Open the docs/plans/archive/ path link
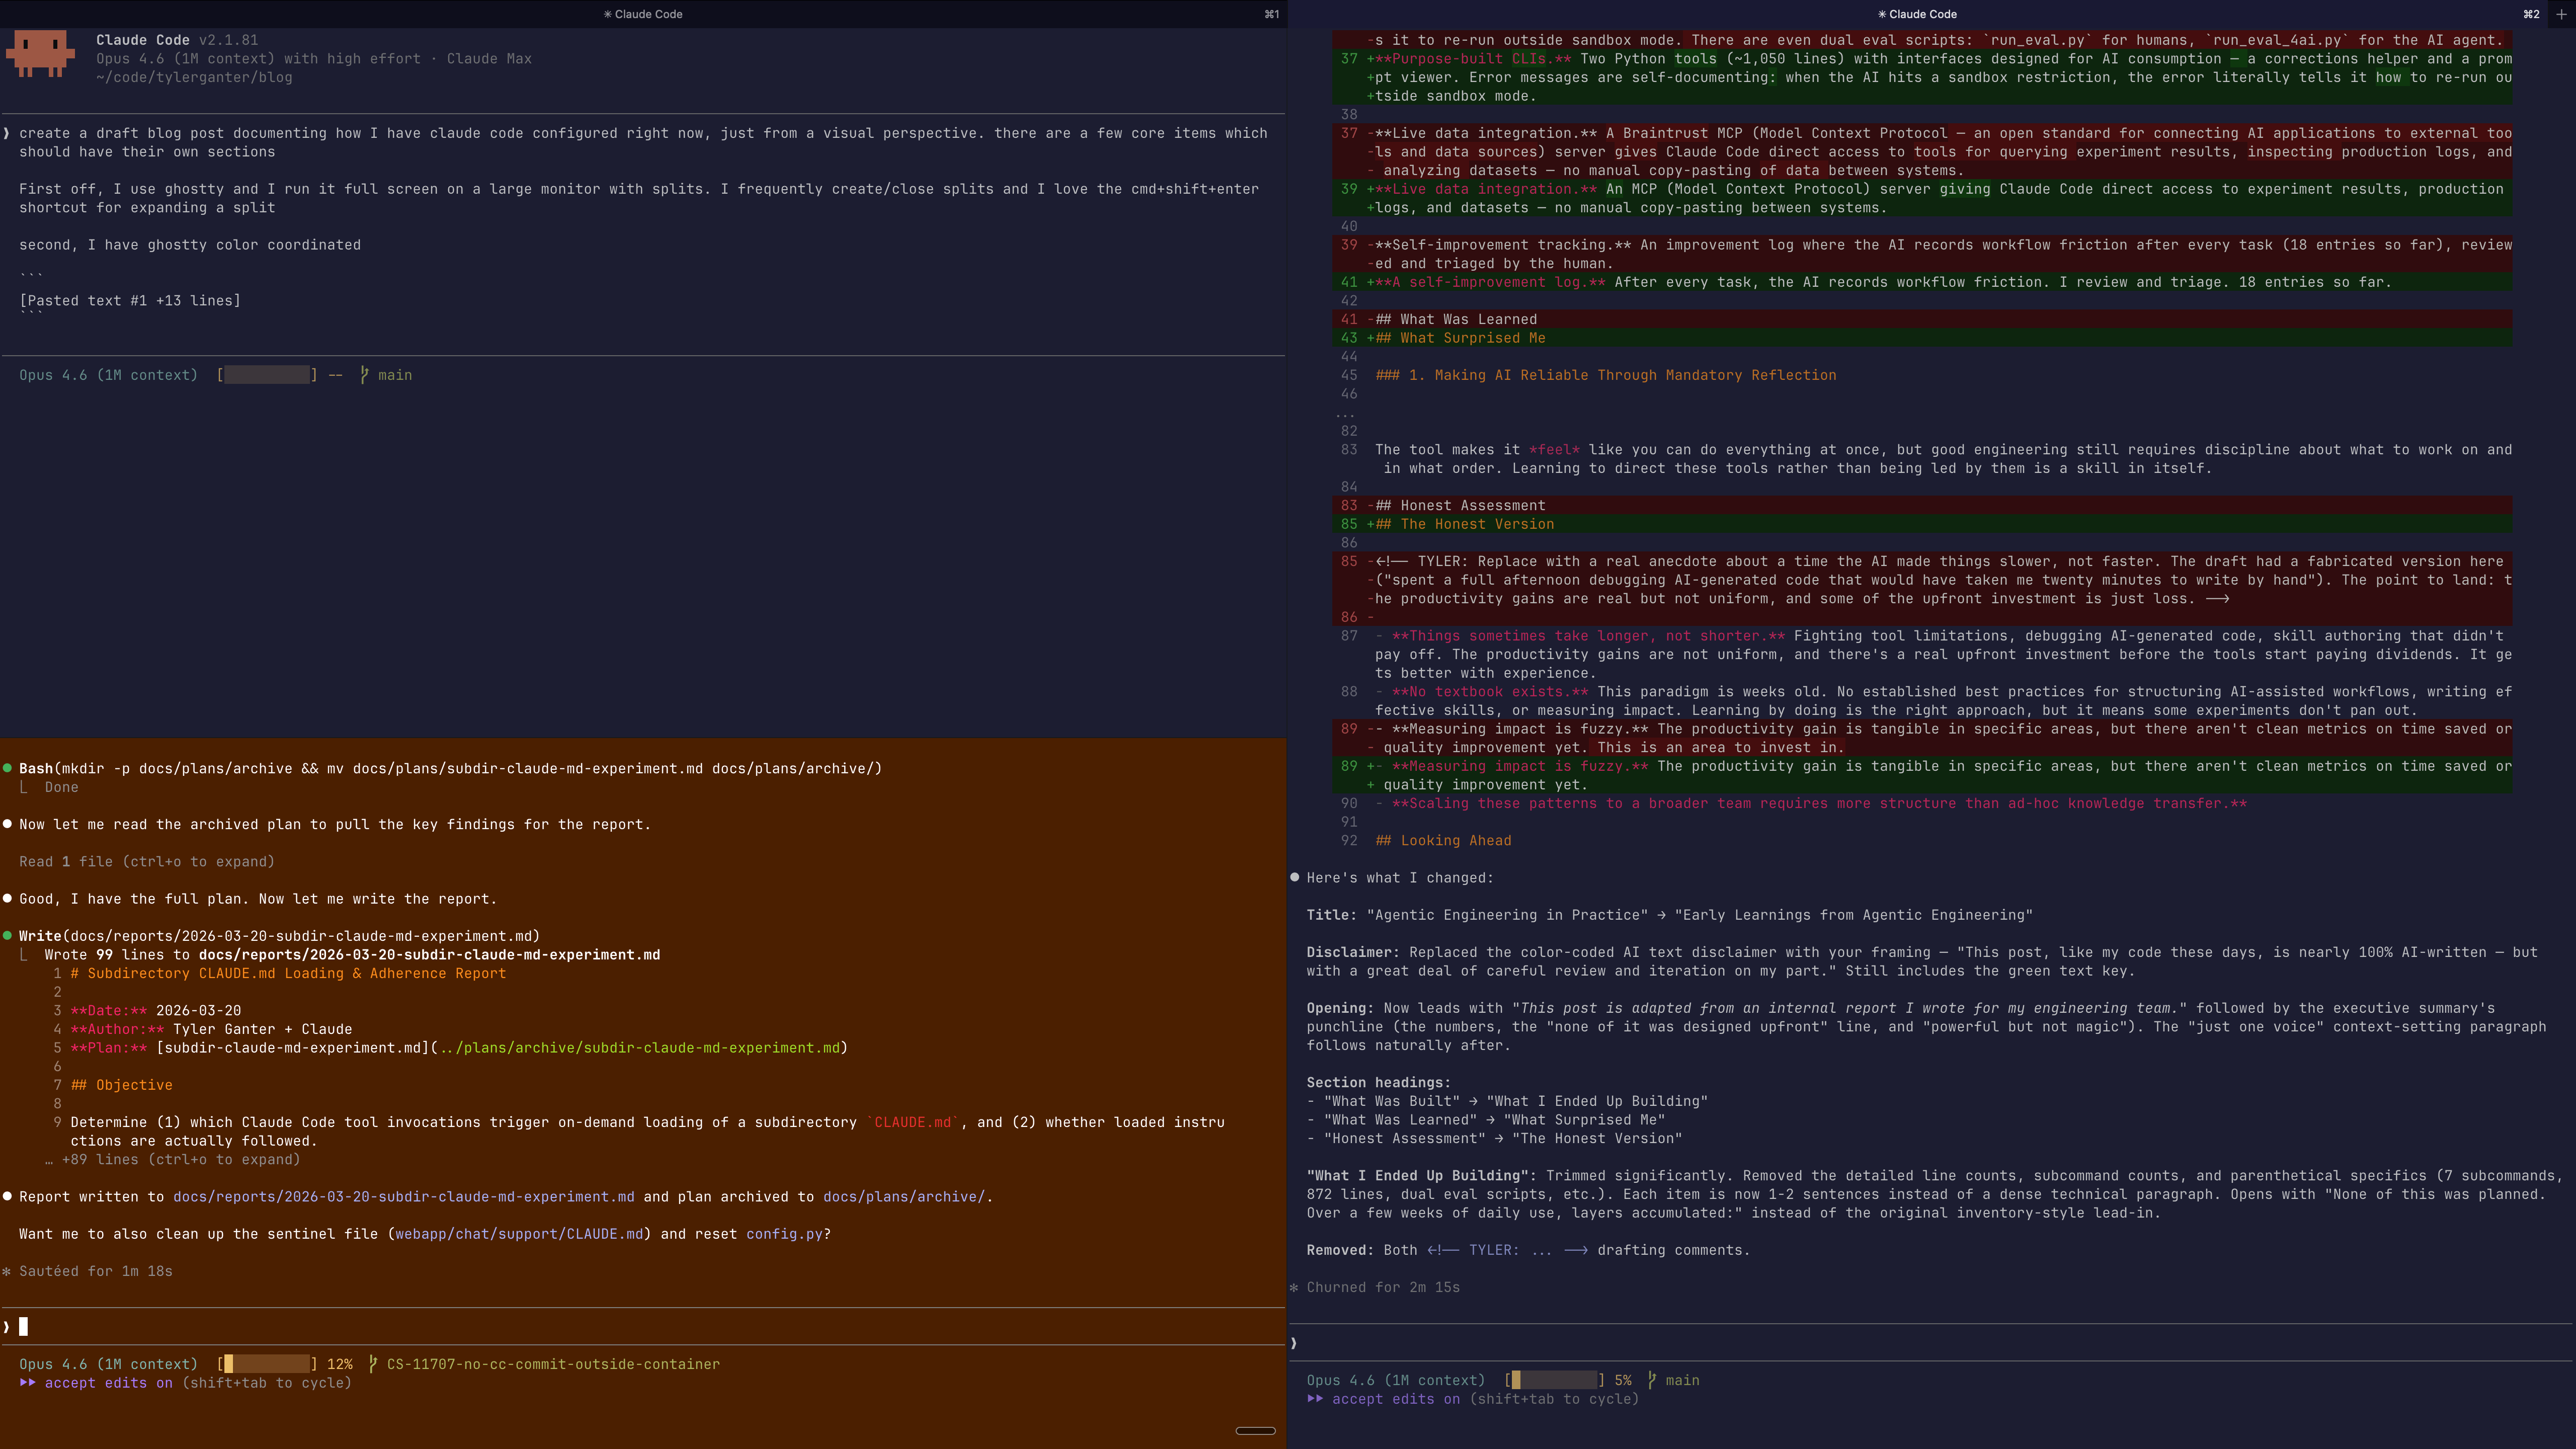2576x1449 pixels. click(903, 1196)
